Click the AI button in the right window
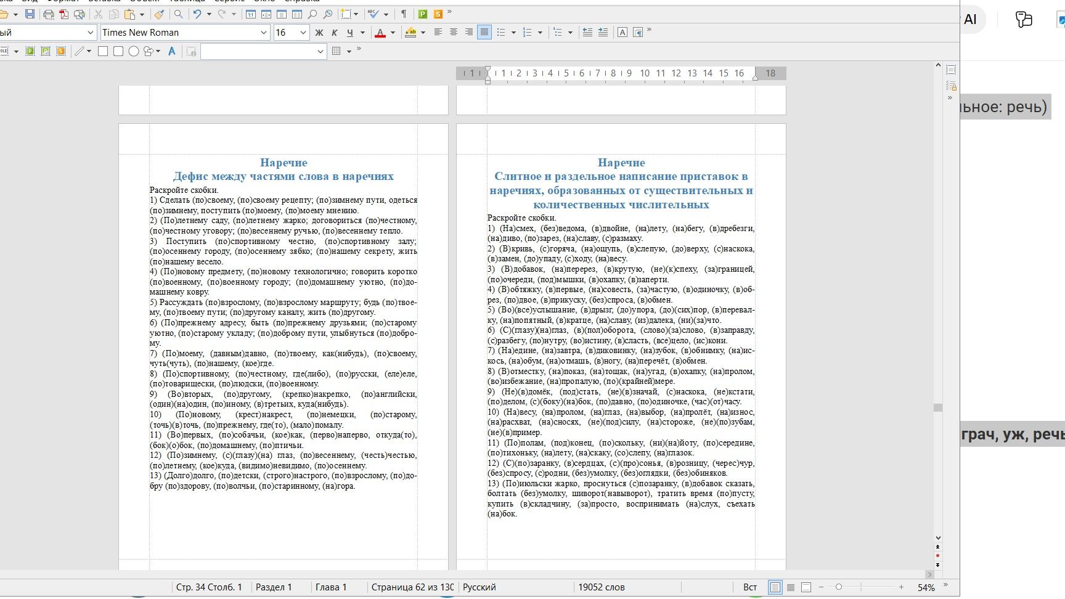The image size is (1065, 599). 970,19
